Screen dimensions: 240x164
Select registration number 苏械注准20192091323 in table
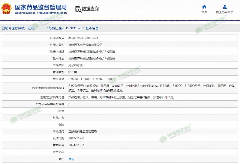(x=83, y=38)
